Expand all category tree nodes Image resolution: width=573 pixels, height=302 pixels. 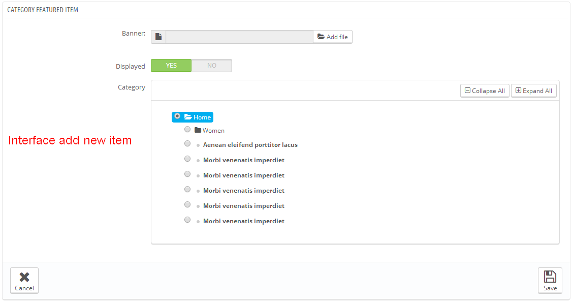[x=534, y=91]
